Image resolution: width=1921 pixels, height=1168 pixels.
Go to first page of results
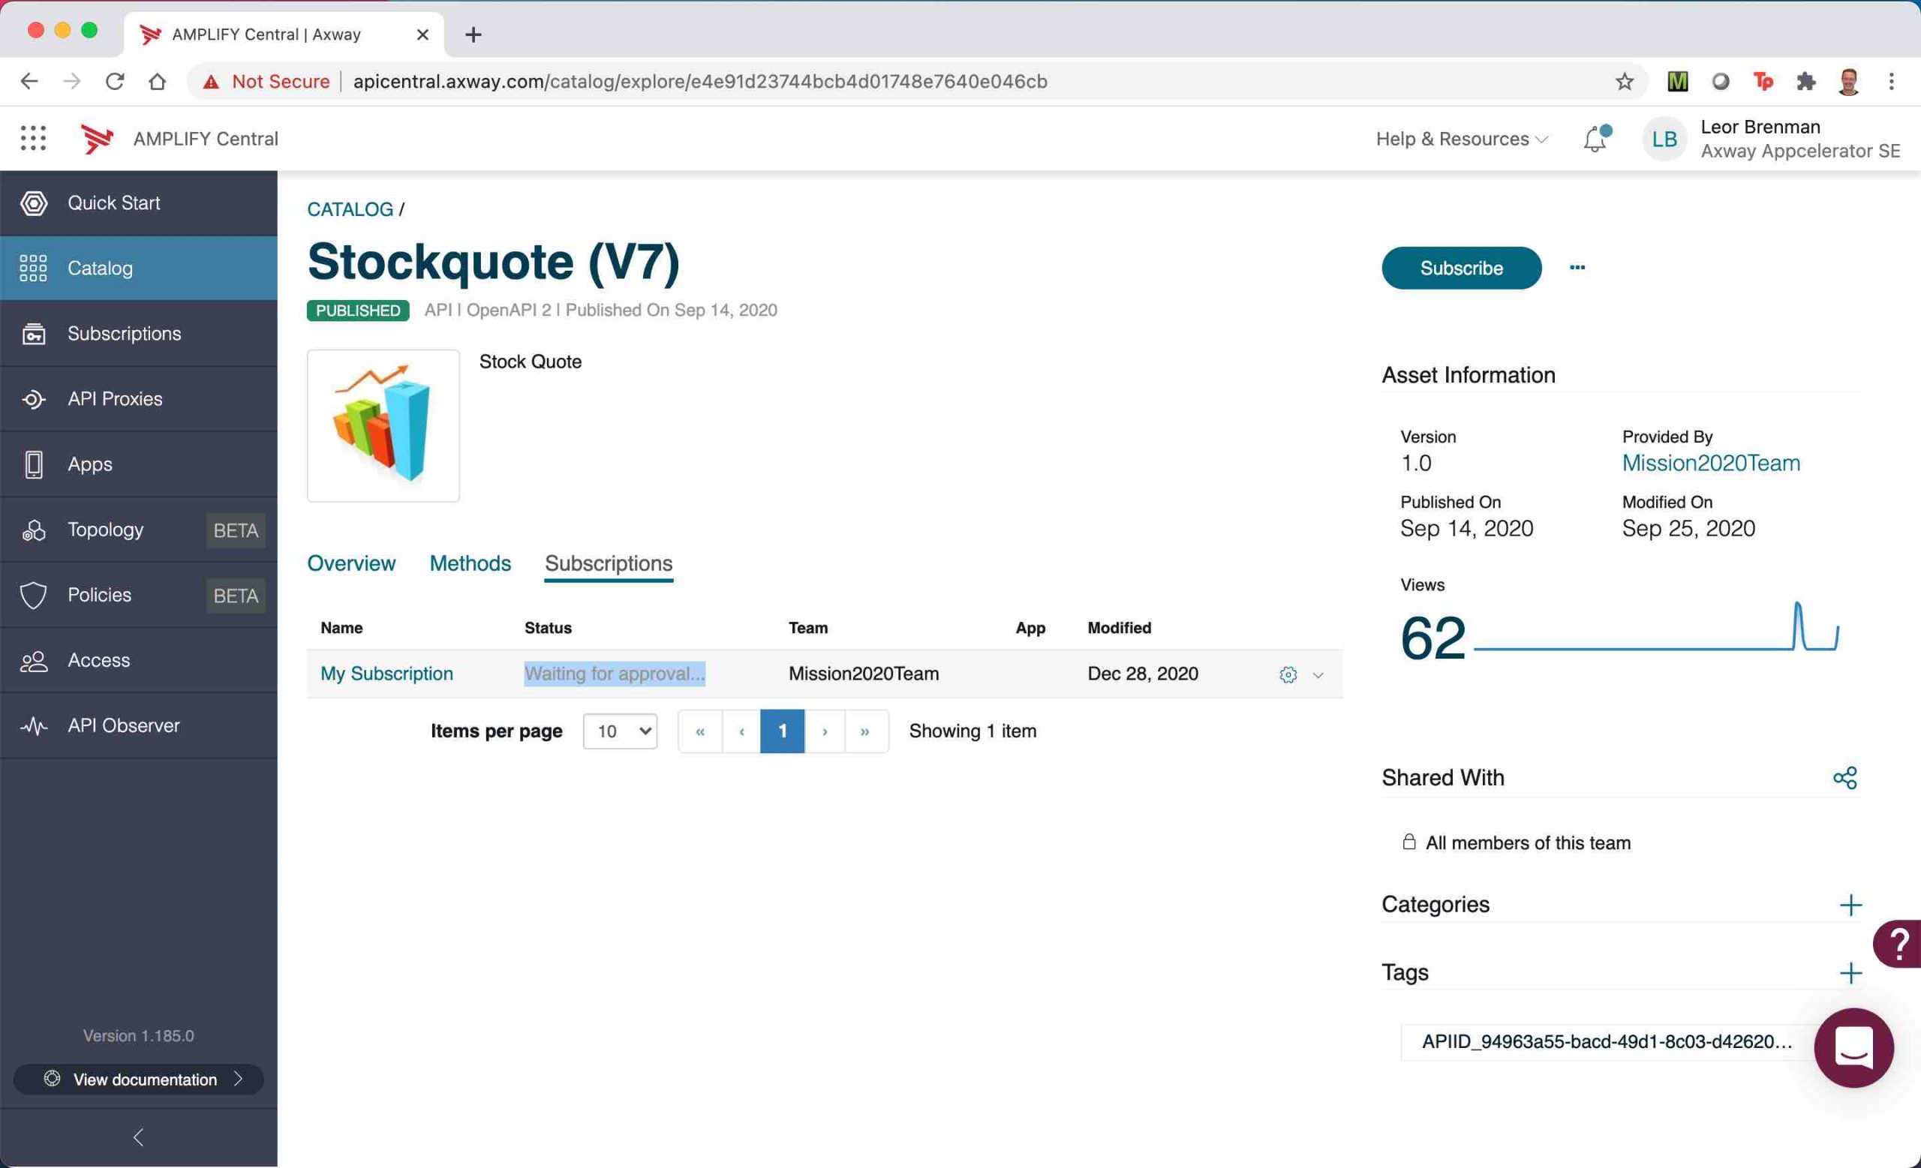point(700,731)
